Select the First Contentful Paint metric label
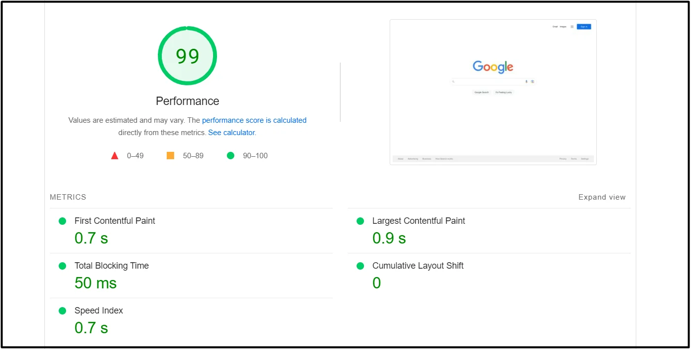The height and width of the screenshot is (349, 691). (x=115, y=221)
